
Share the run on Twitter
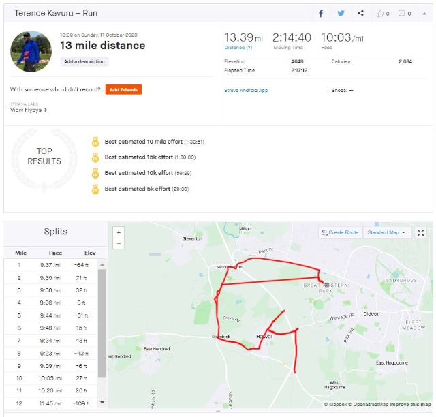coord(341,13)
